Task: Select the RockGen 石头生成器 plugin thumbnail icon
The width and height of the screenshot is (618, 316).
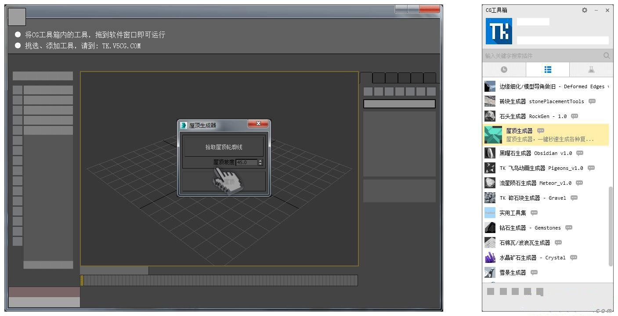Action: [489, 116]
